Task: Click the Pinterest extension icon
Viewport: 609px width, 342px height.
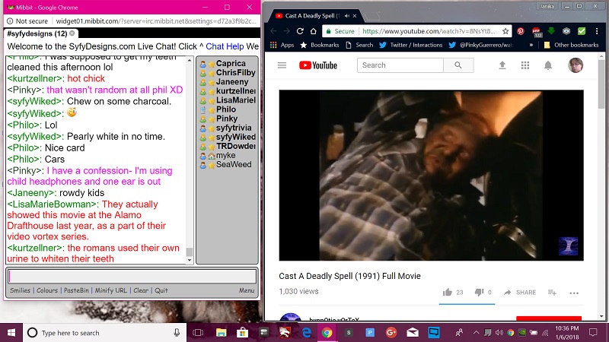Action: pos(521,31)
